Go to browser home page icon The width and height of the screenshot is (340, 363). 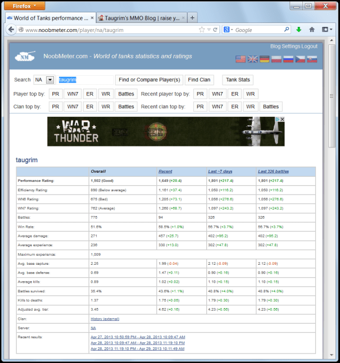312,30
